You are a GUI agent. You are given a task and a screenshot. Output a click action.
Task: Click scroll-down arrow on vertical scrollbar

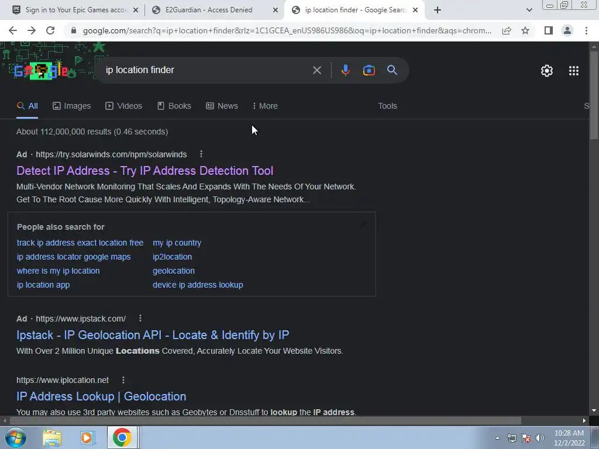tap(594, 410)
